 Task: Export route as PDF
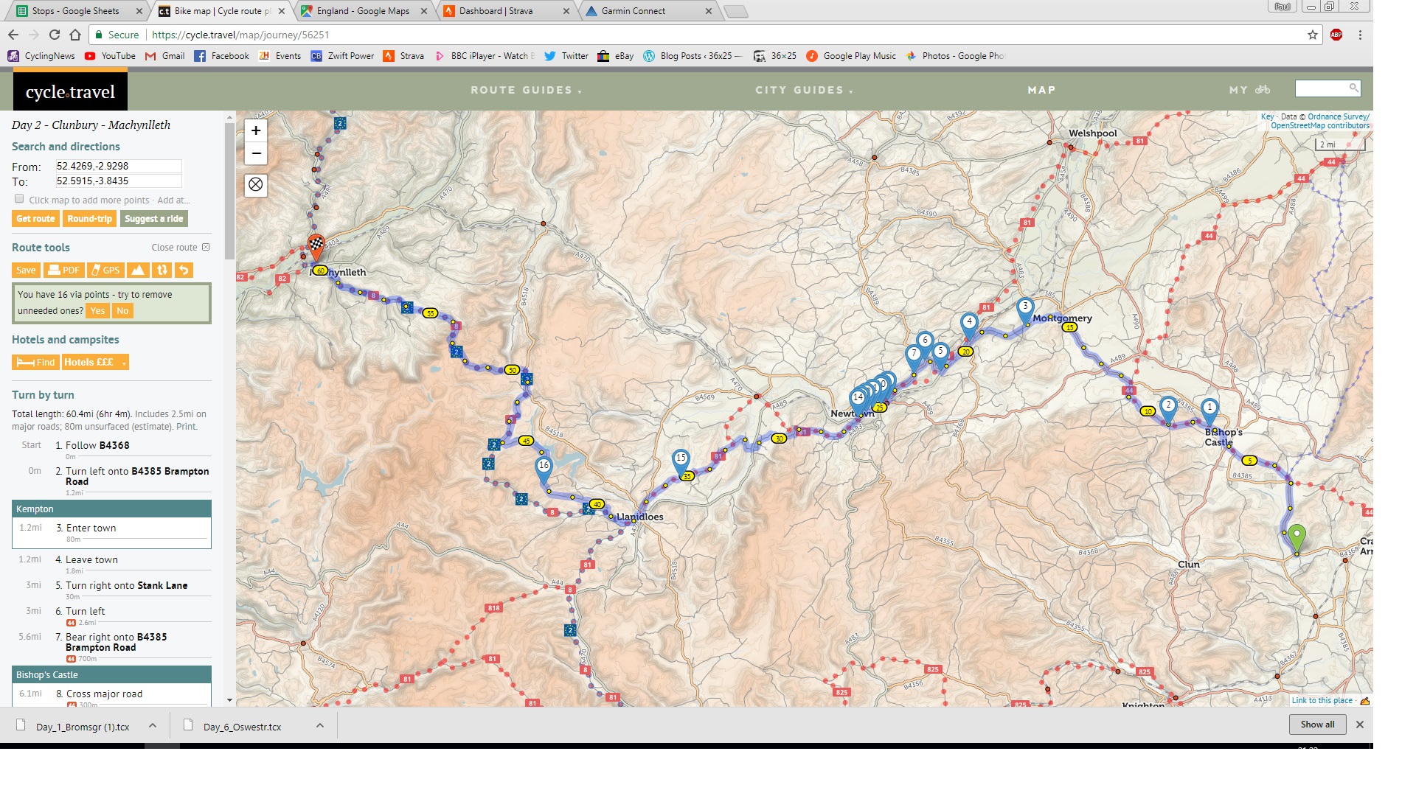coord(63,270)
